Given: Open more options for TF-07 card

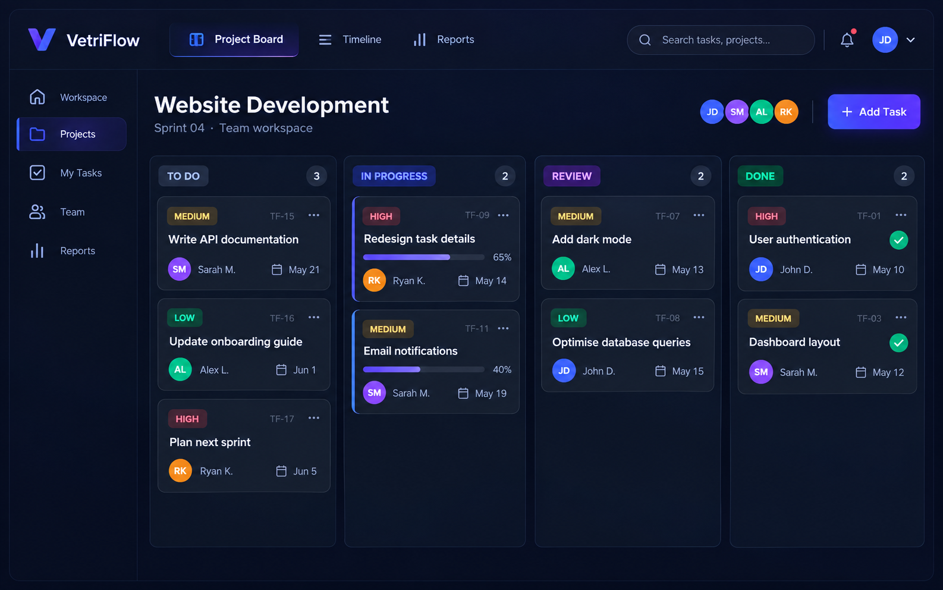Looking at the screenshot, I should tap(699, 215).
